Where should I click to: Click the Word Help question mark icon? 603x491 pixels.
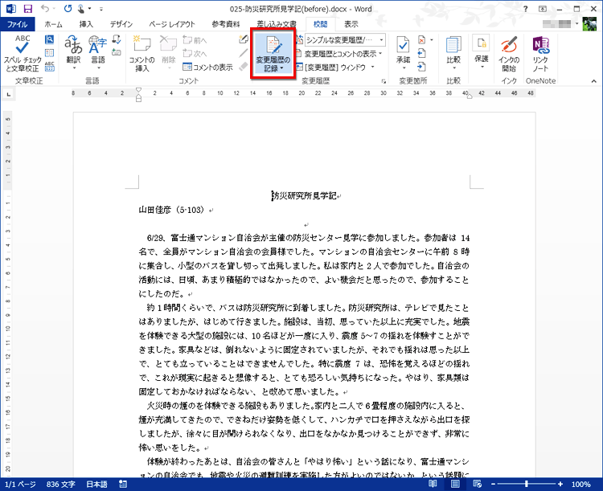point(525,9)
